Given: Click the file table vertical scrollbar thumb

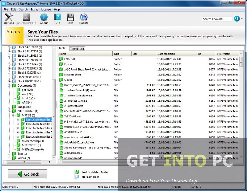Looking at the screenshot, I should (x=241, y=62).
